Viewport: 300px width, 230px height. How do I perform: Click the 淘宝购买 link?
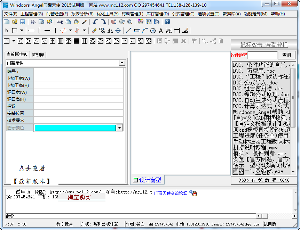click(x=79, y=197)
